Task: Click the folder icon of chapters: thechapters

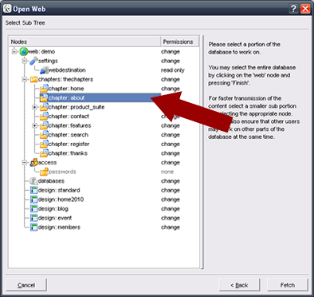Action: coord(33,79)
